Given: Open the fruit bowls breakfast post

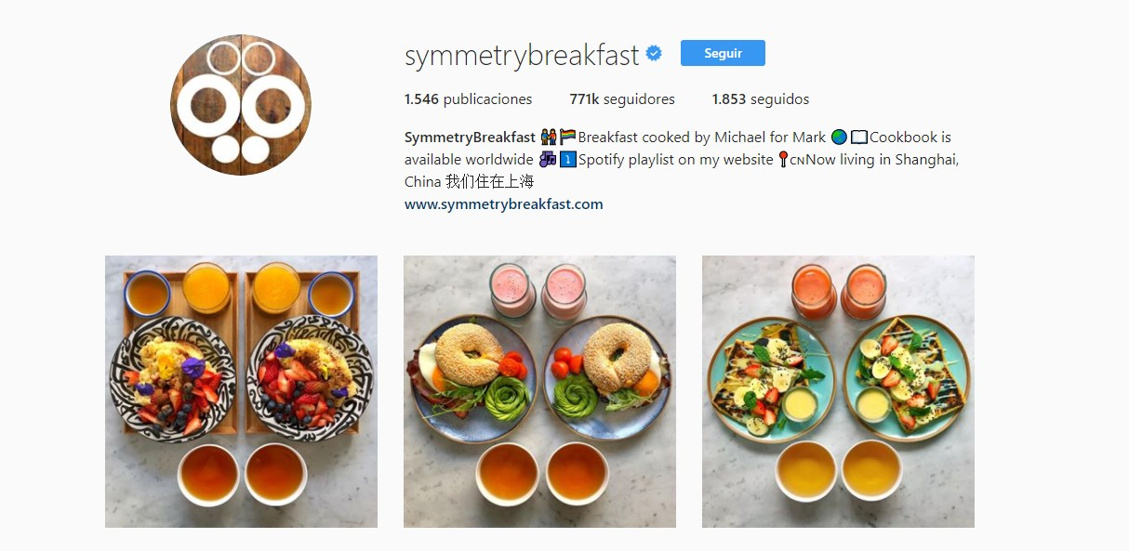Looking at the screenshot, I should coord(241,391).
